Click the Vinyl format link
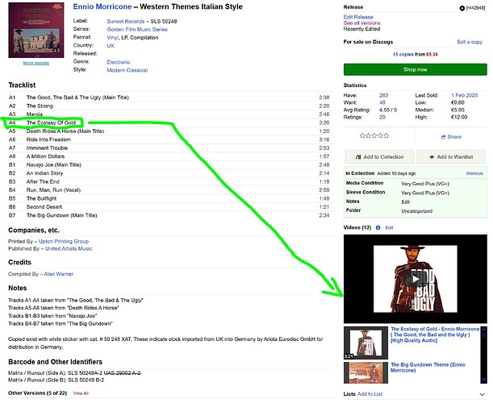Image resolution: width=493 pixels, height=403 pixels. click(x=113, y=38)
